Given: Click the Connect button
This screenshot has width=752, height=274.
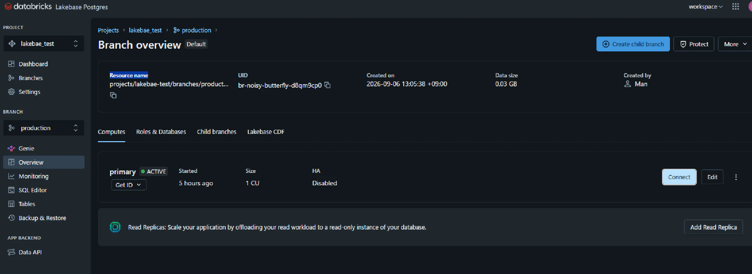Looking at the screenshot, I should tap(679, 177).
